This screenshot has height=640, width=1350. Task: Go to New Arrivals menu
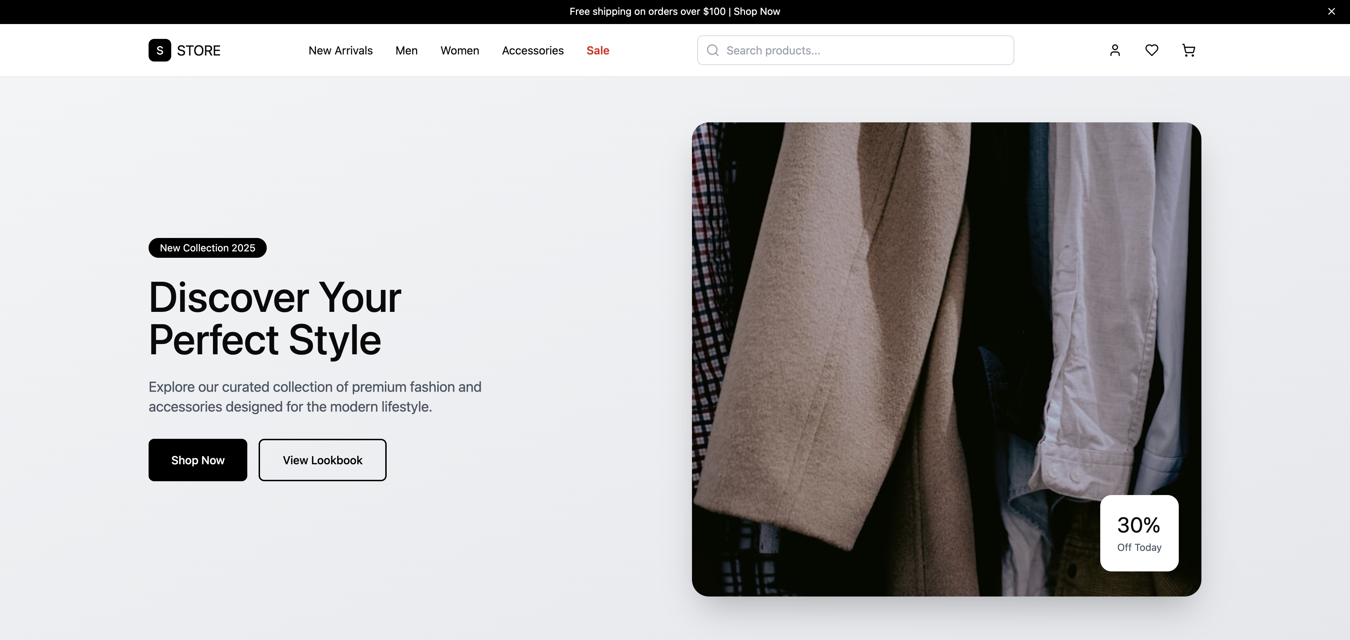[x=340, y=50]
